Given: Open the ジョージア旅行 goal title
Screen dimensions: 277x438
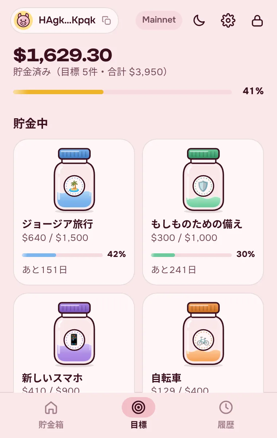Looking at the screenshot, I should point(57,224).
